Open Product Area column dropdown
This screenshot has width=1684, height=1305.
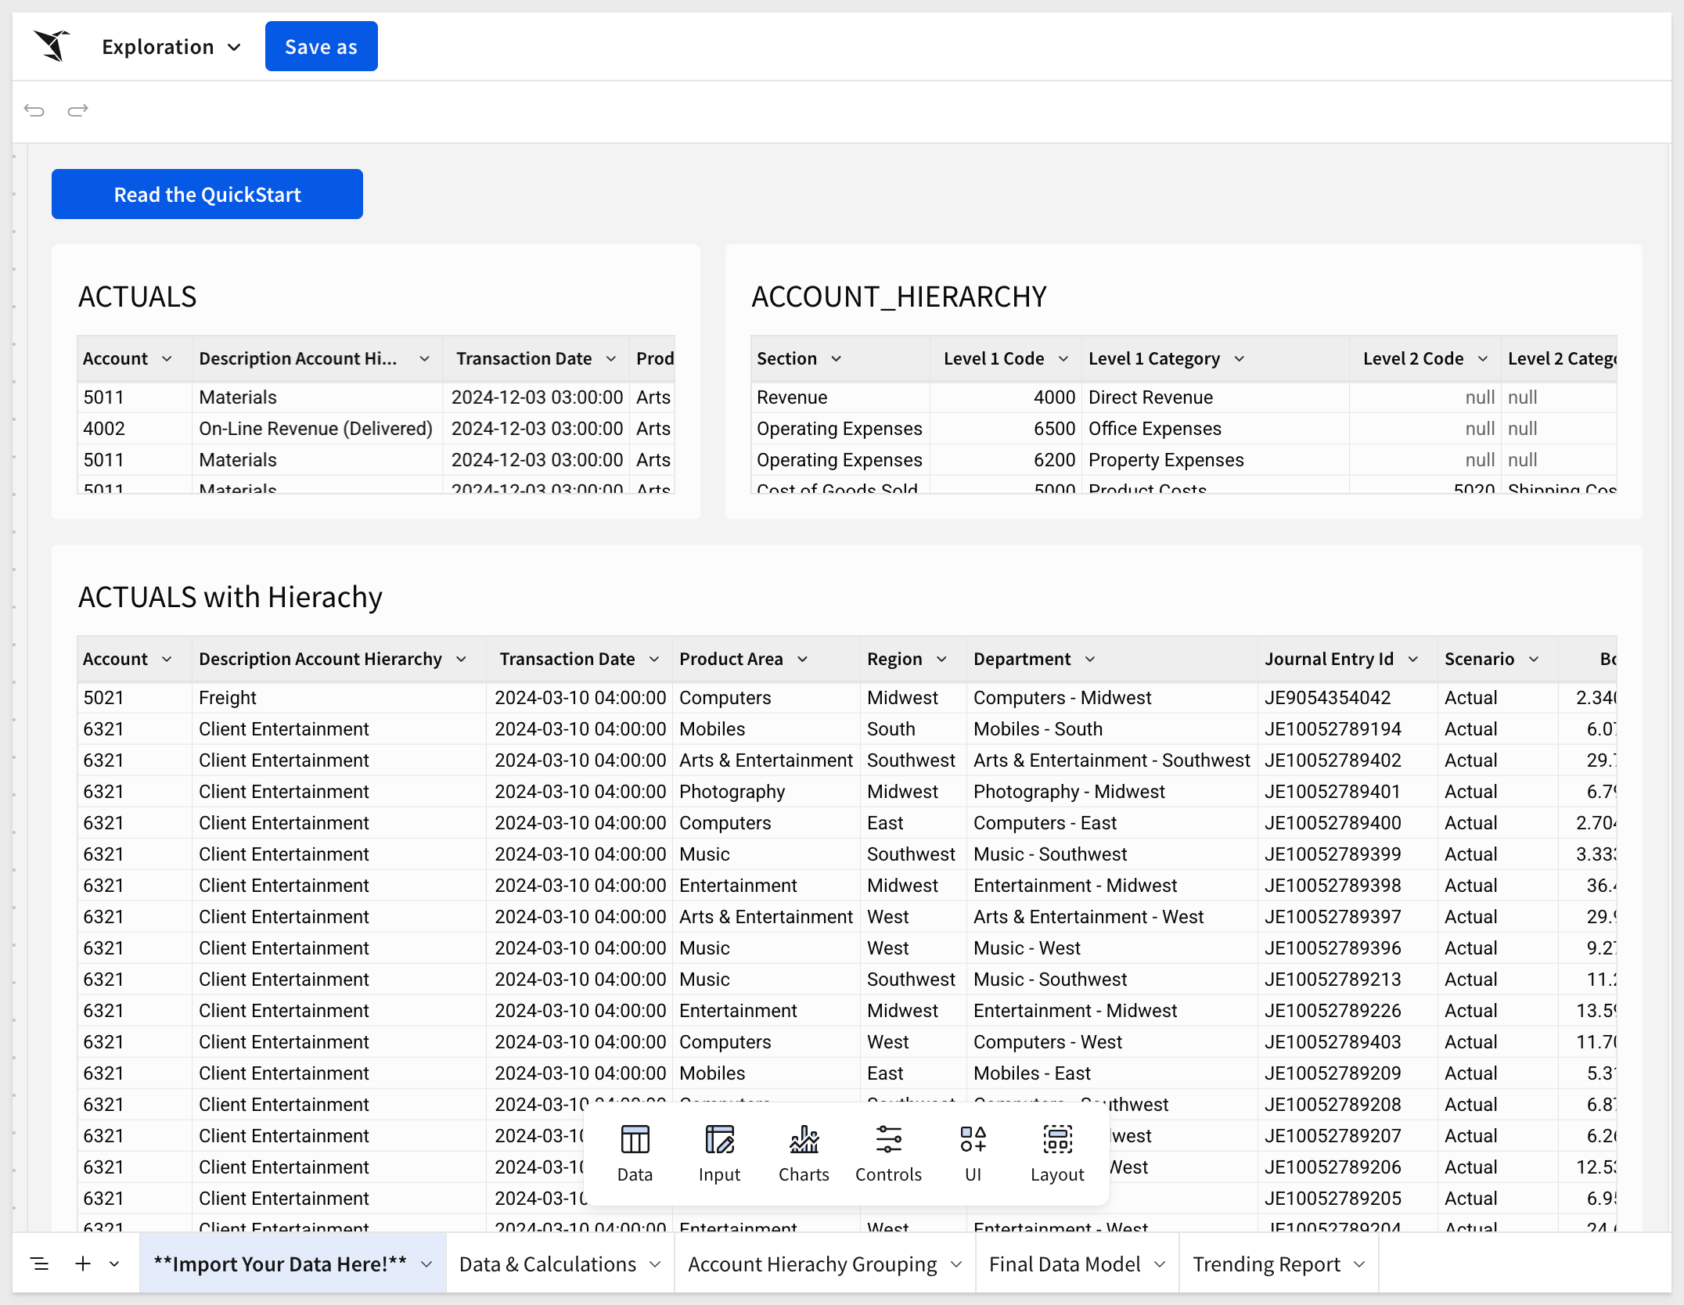(x=803, y=660)
